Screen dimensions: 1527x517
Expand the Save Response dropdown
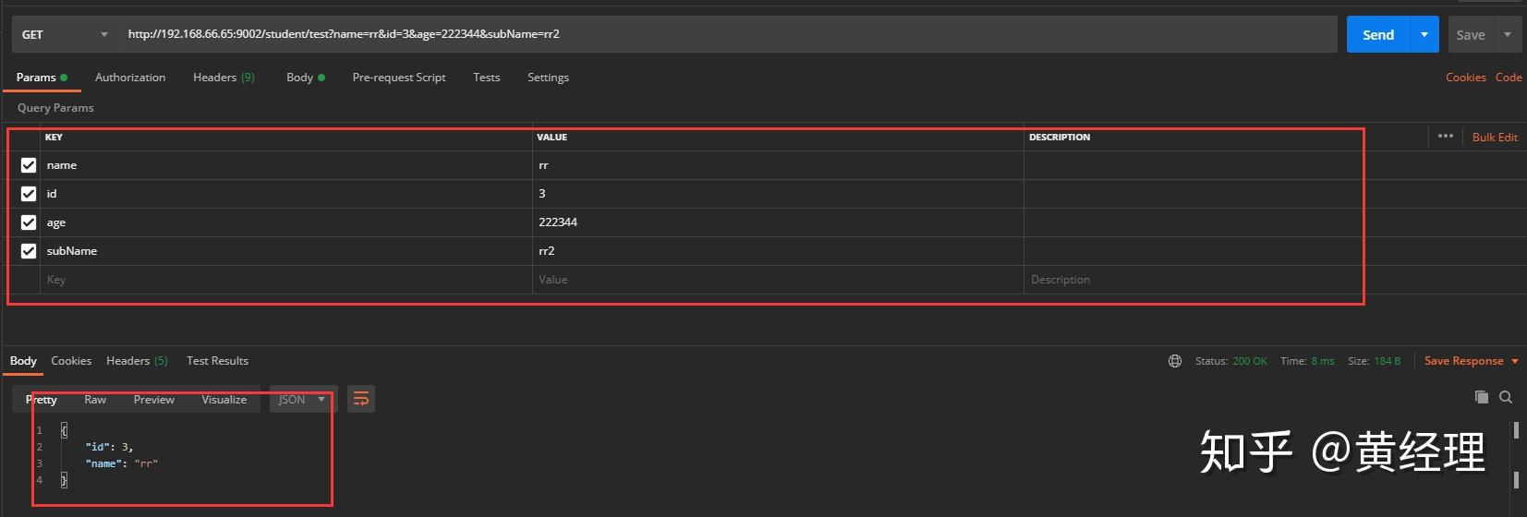(x=1515, y=361)
